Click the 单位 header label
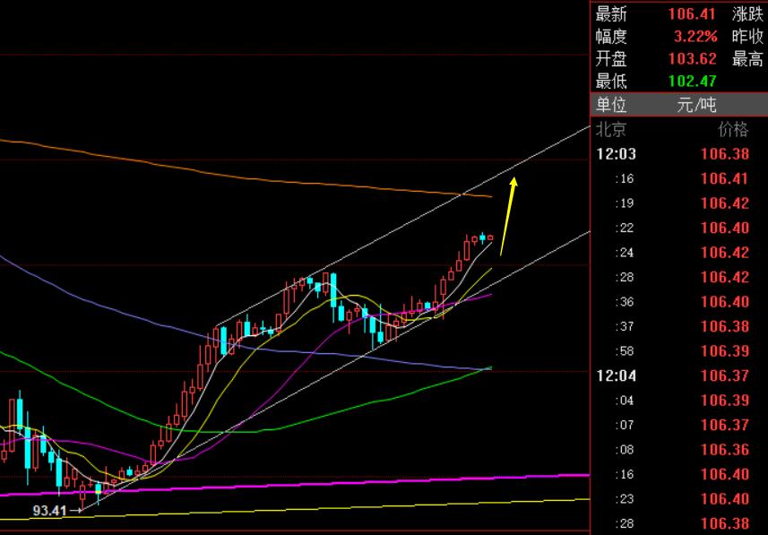This screenshot has width=768, height=535. coord(611,104)
